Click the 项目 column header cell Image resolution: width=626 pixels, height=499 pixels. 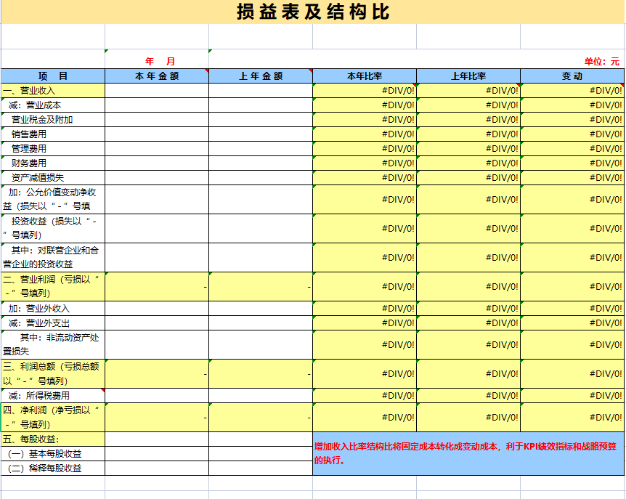[52, 73]
